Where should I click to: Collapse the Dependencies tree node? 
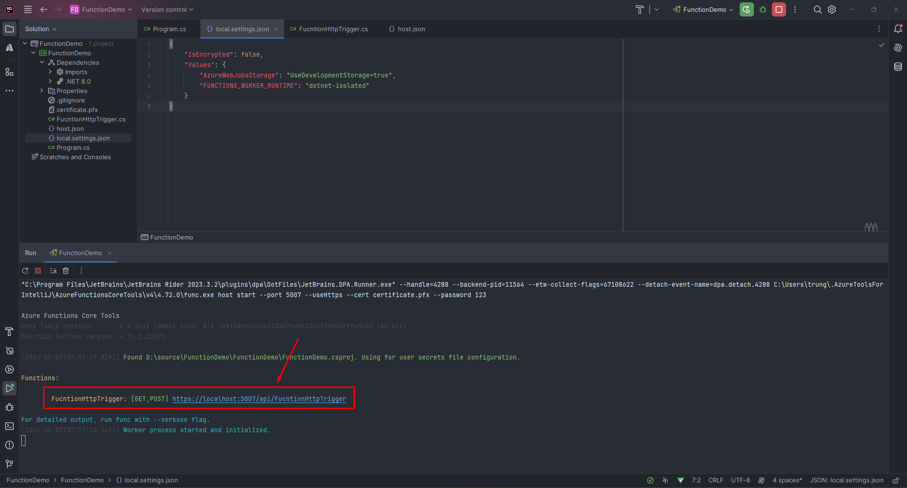click(42, 62)
